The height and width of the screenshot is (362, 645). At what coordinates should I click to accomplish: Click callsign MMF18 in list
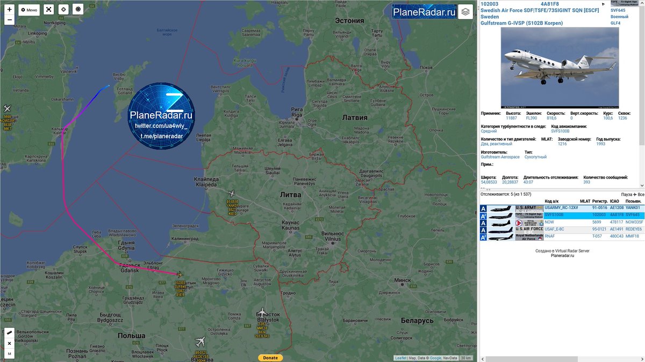[x=632, y=237]
